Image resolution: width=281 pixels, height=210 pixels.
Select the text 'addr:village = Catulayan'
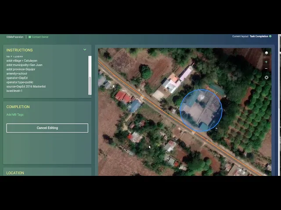[22, 60]
